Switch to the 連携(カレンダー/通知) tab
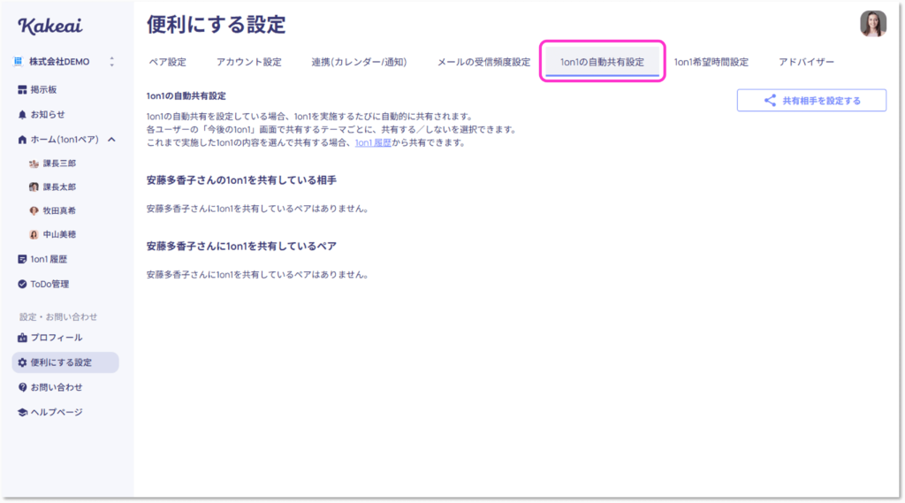Viewport: 905px width, 503px height. pos(359,62)
